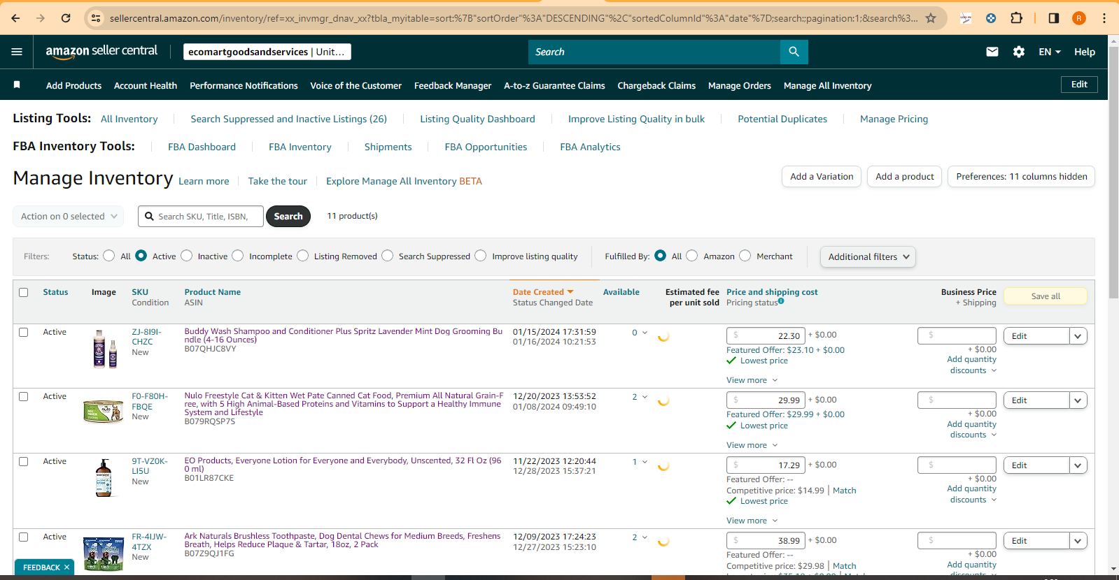Expand Add quantity discounts for Buddy Wash row

tap(972, 365)
